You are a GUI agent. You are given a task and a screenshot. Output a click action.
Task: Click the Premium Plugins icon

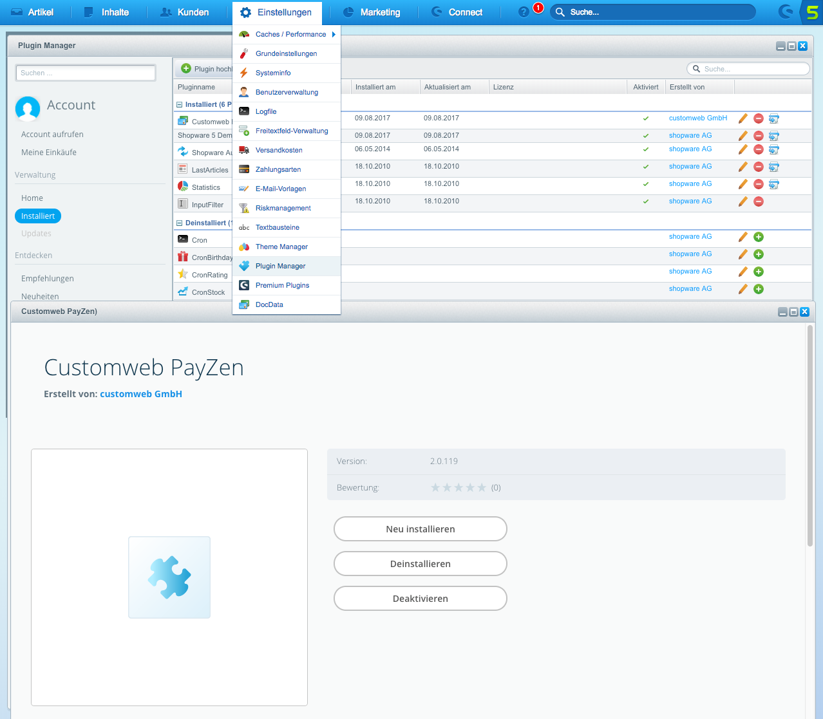[x=244, y=285]
